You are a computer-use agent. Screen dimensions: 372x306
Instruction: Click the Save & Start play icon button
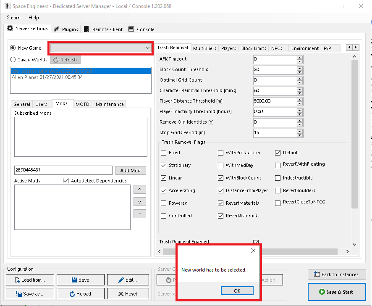pos(336,292)
